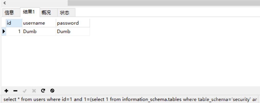Click the SQL statement text in the status bar
This screenshot has height=103, width=260.
point(130,99)
